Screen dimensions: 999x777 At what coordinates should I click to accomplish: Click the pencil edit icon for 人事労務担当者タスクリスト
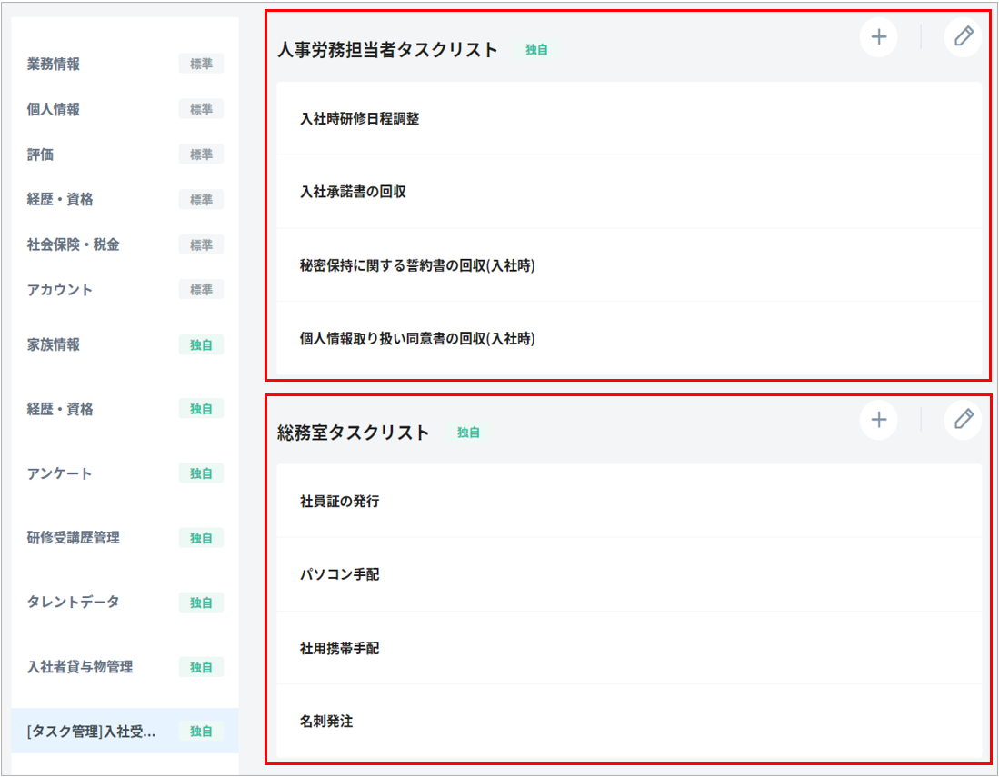tap(963, 37)
